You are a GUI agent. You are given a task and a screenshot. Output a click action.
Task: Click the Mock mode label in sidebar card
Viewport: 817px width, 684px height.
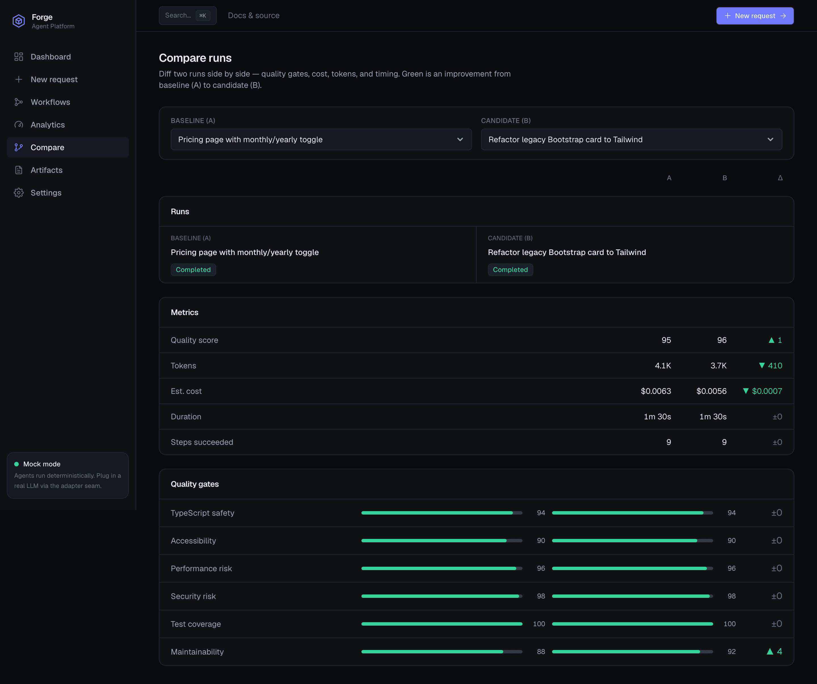coord(42,464)
